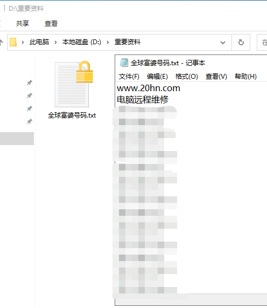
Task: Click the search box beside the refresh button
Action: pyautogui.click(x=262, y=42)
